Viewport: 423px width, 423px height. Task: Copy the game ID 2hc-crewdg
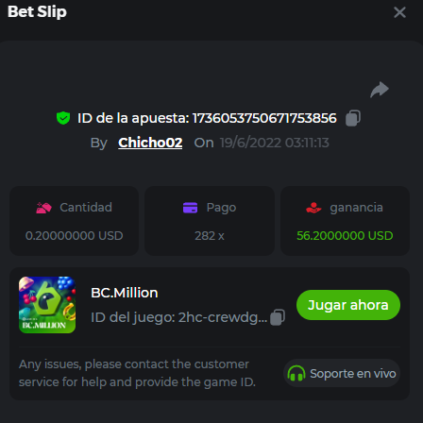pos(278,317)
